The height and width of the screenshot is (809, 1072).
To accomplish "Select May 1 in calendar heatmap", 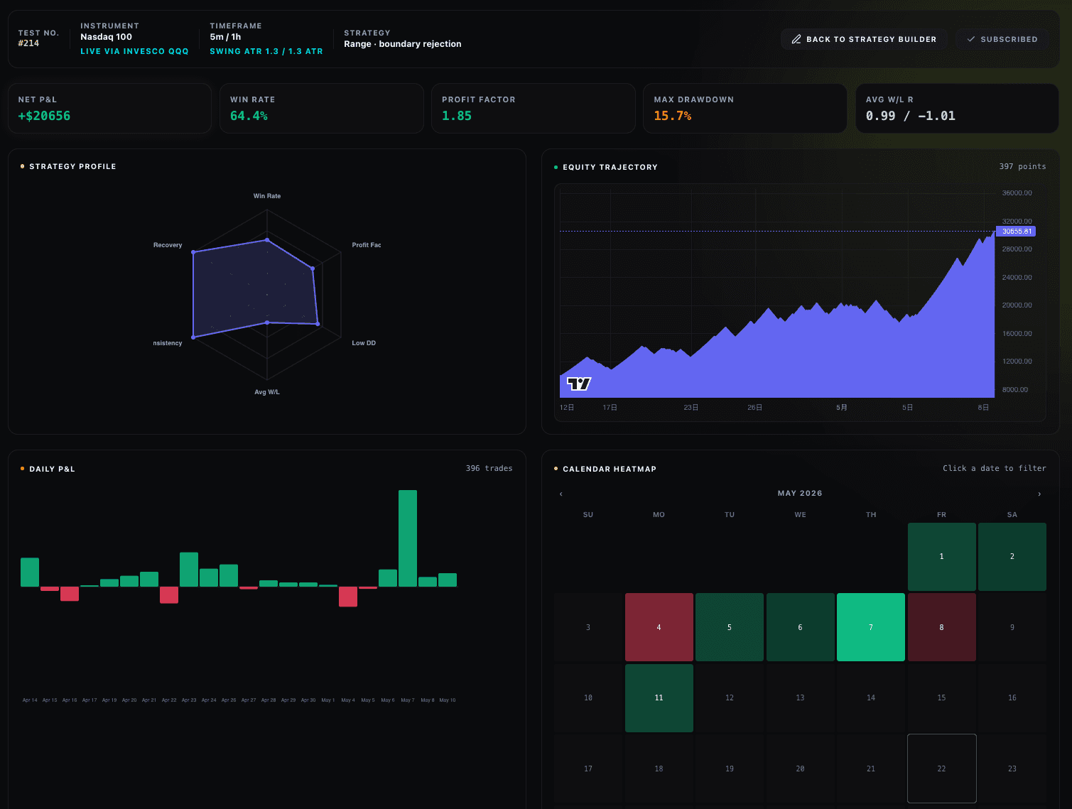I will click(941, 557).
